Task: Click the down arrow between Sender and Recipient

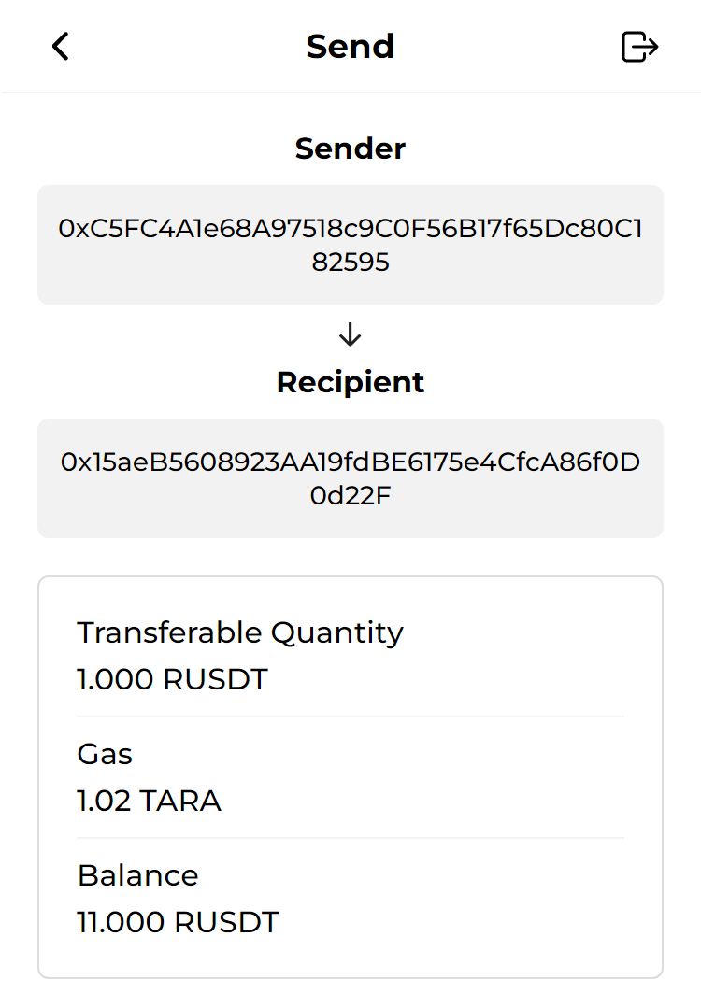Action: (x=350, y=334)
